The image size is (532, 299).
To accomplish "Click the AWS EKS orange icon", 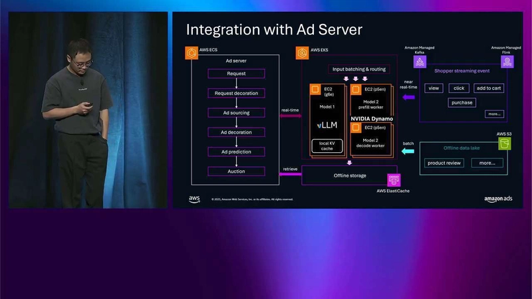I will coord(302,52).
